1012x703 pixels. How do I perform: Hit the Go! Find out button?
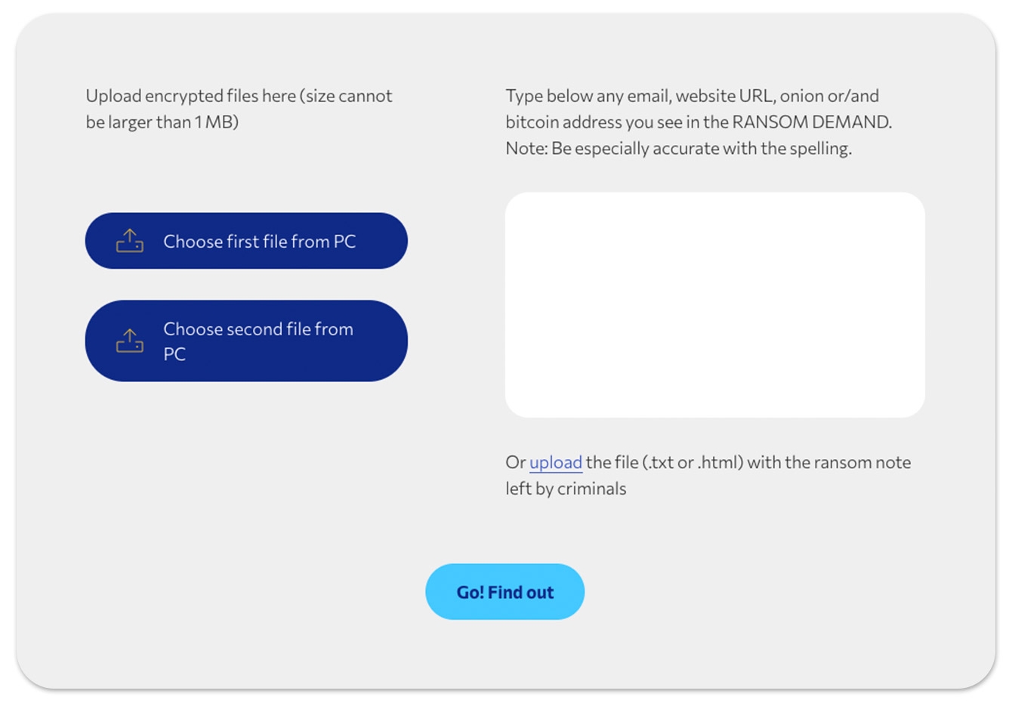pyautogui.click(x=504, y=592)
